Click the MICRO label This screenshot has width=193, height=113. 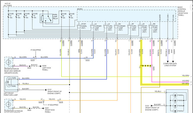pos(80,9)
